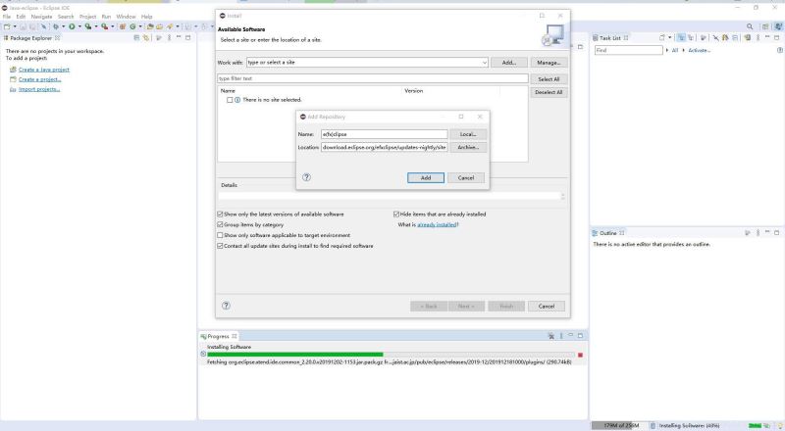Expand the All filter arrow in Task List

[667, 50]
